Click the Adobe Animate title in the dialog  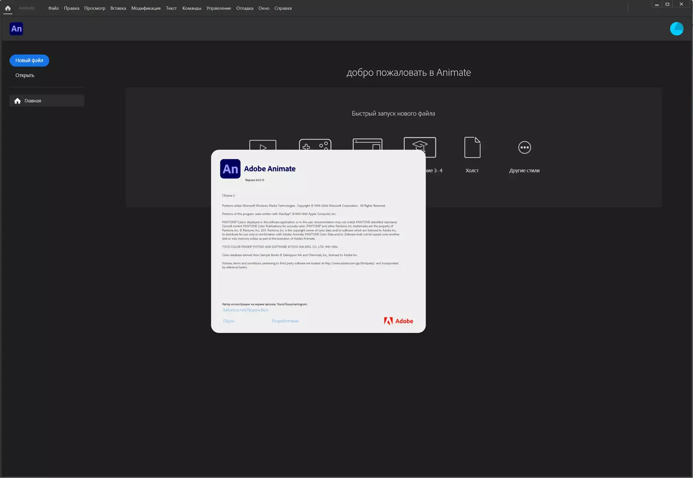point(270,169)
